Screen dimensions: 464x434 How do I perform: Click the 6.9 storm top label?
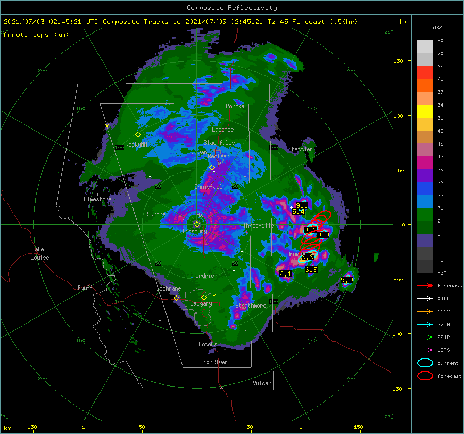pyautogui.click(x=311, y=269)
